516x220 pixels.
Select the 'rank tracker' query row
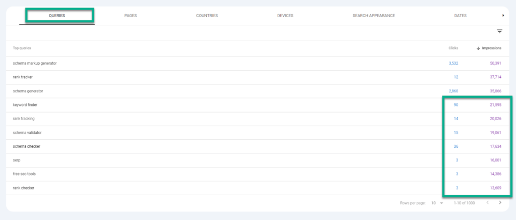pyautogui.click(x=23, y=77)
